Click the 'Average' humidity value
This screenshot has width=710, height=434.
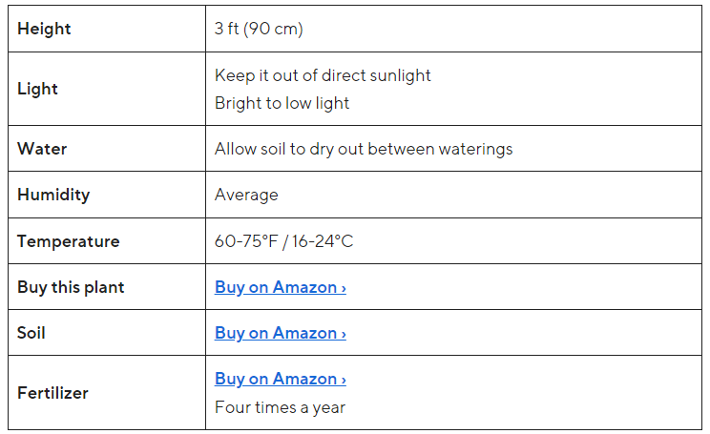point(246,195)
